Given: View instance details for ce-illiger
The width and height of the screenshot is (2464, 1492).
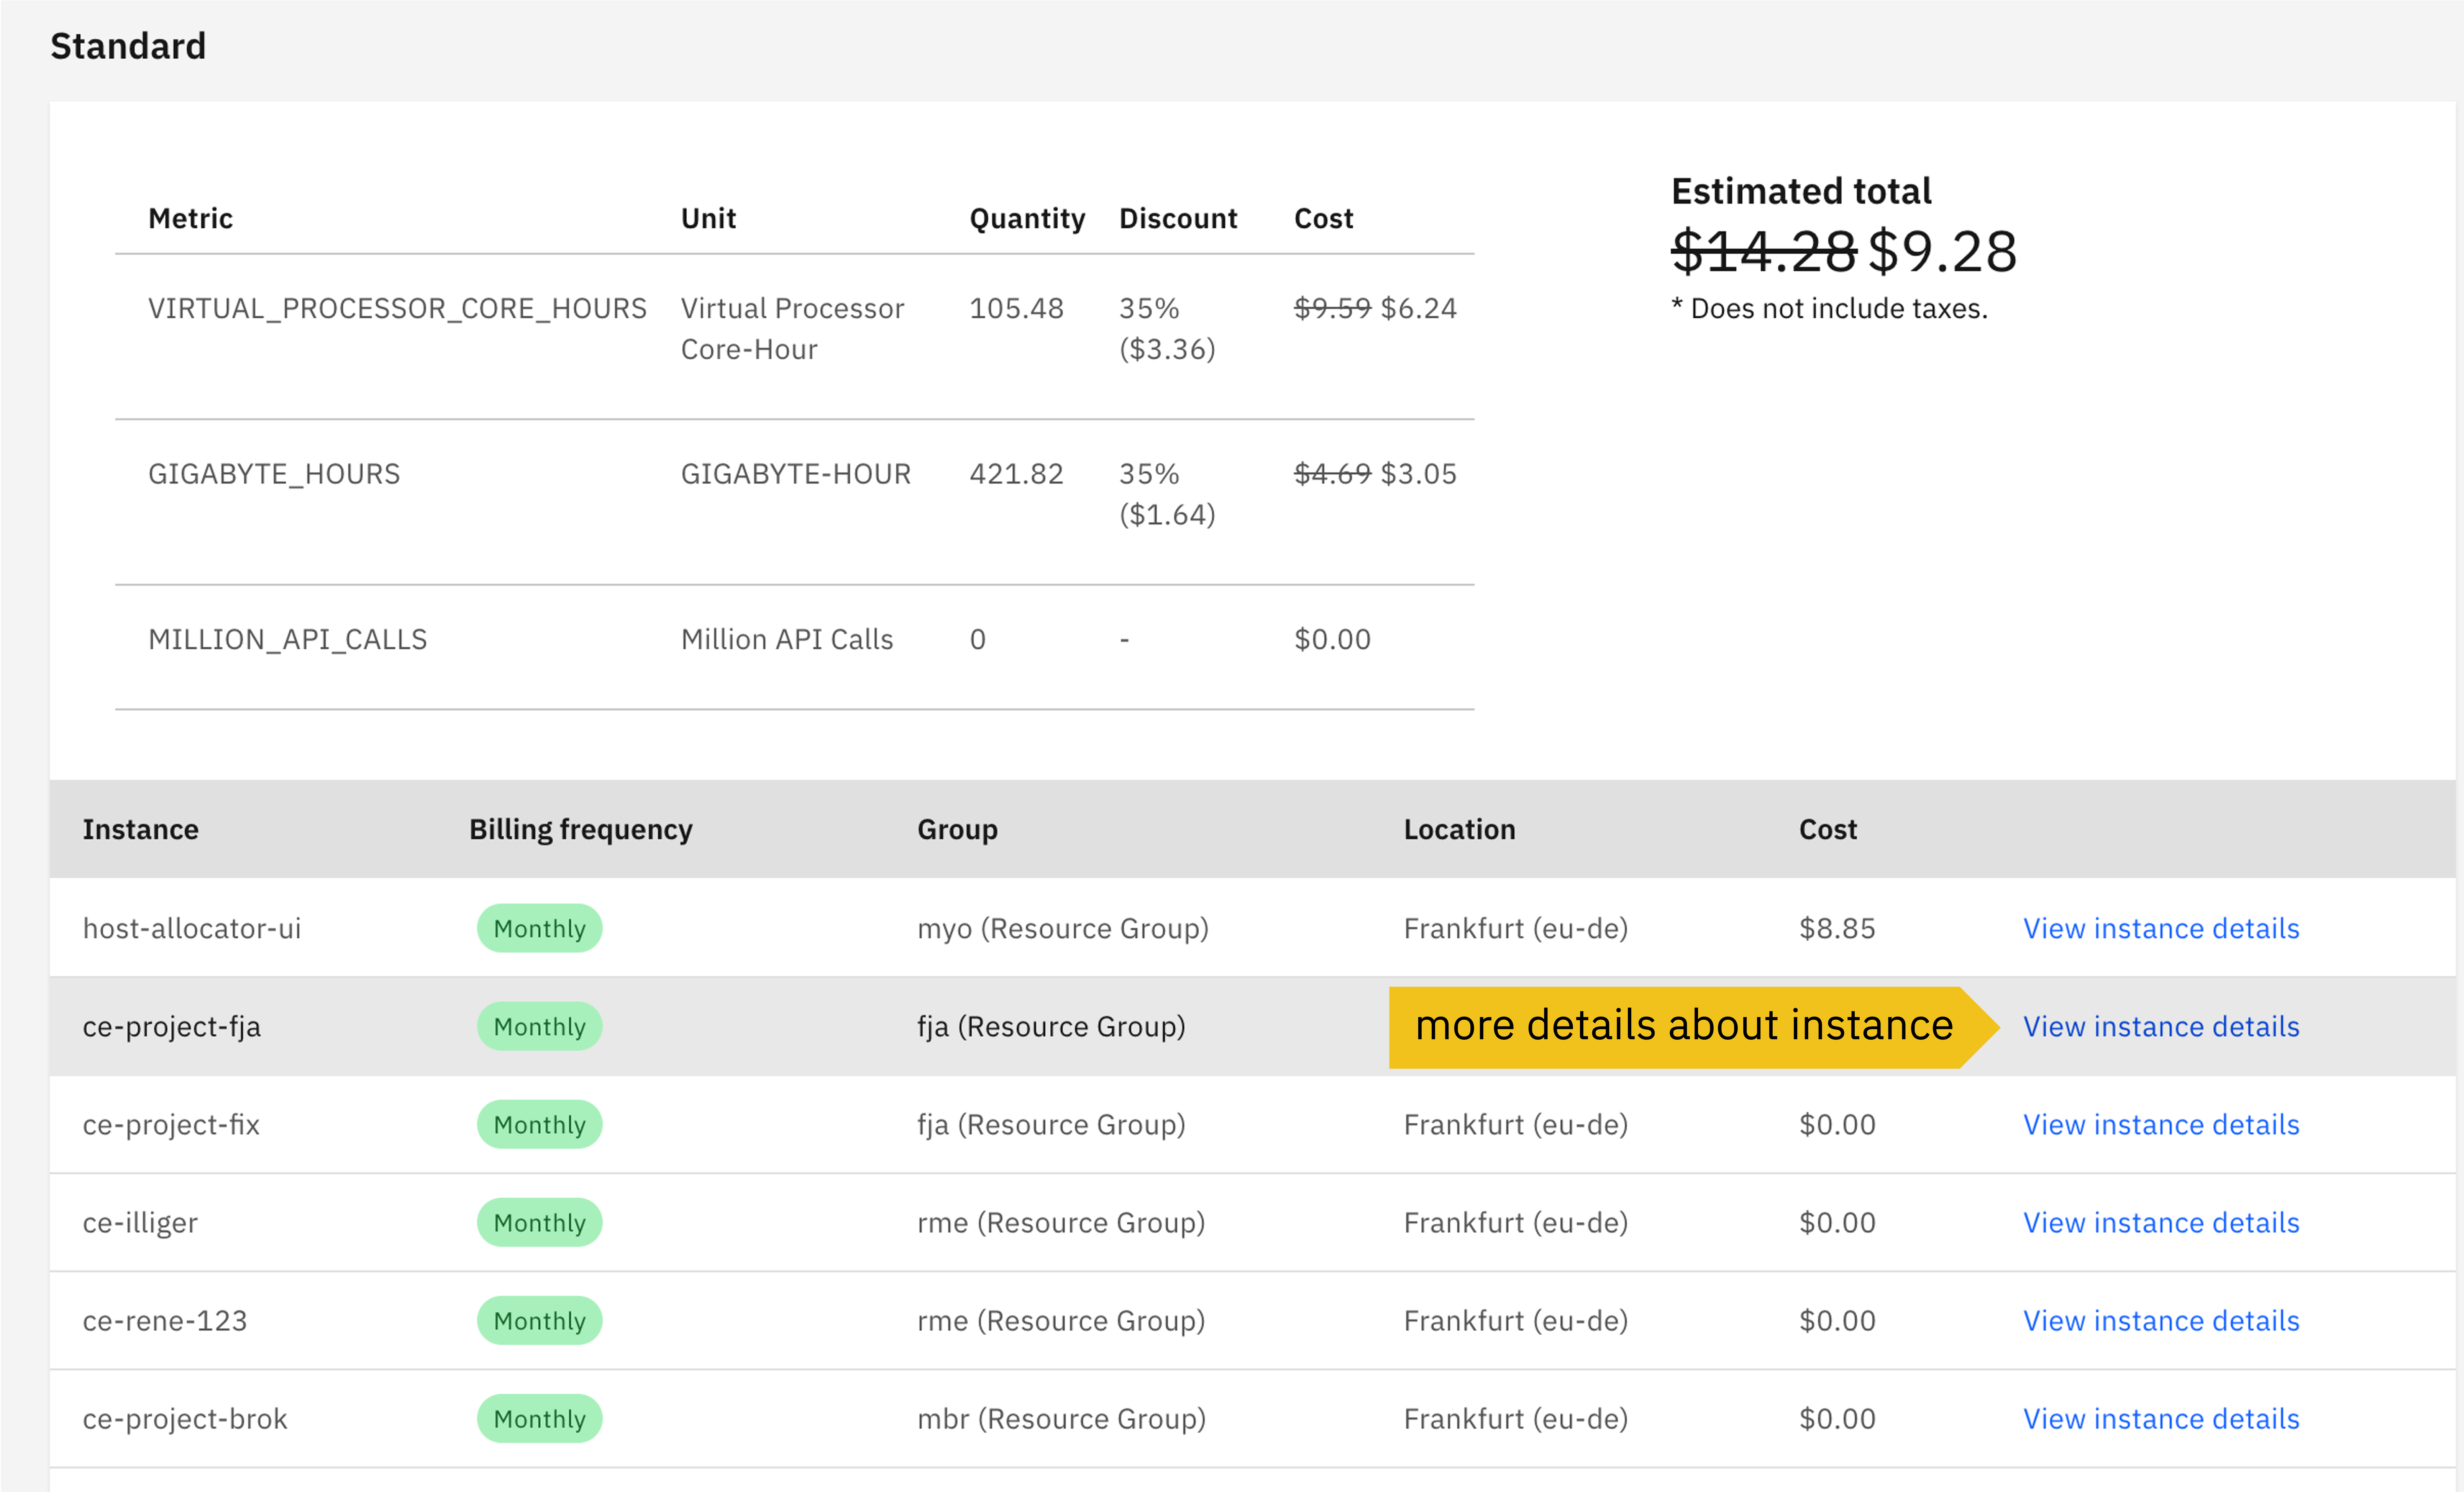Looking at the screenshot, I should (x=2160, y=1222).
